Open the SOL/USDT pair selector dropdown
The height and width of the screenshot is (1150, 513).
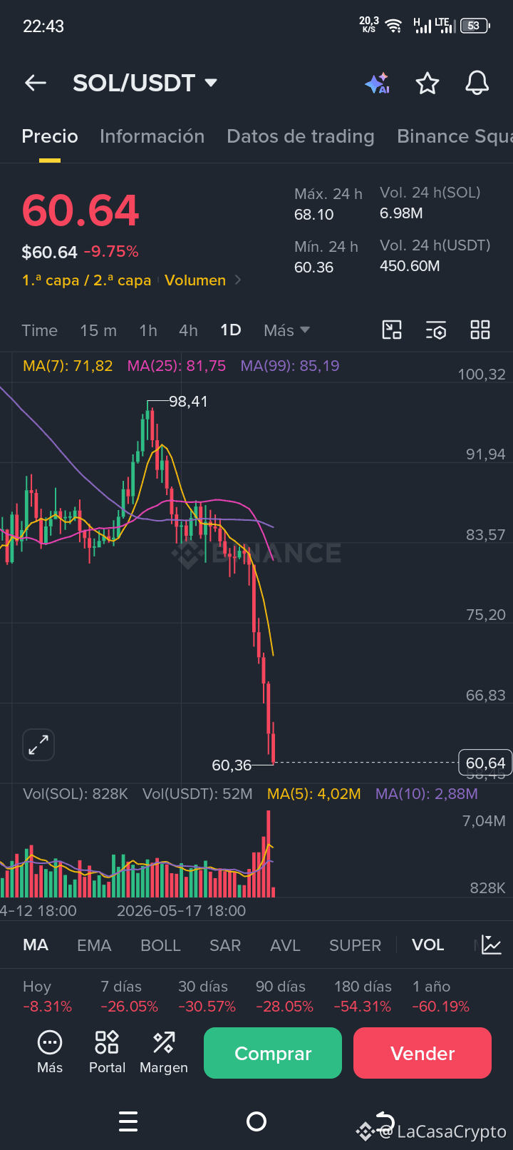[145, 83]
